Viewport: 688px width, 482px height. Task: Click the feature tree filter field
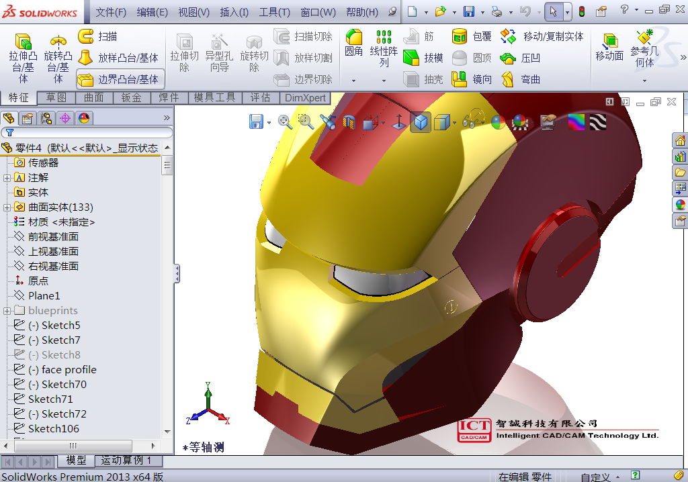[87, 132]
